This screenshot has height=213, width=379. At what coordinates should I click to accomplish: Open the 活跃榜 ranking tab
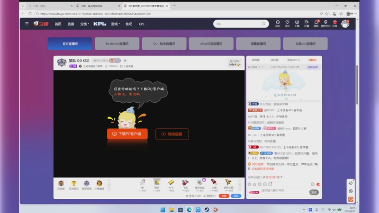coord(275,60)
